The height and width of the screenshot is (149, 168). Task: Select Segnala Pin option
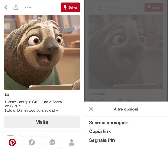coord(102,140)
